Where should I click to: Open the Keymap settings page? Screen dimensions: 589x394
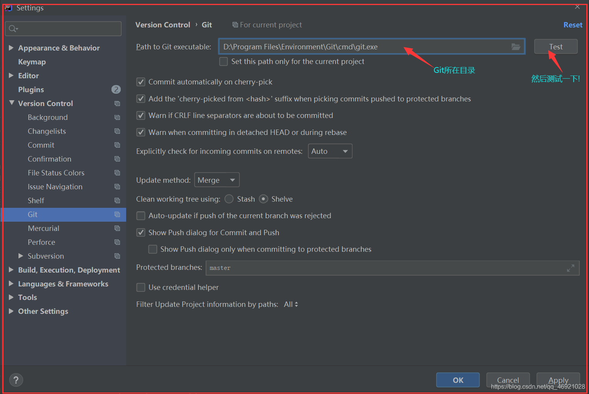pyautogui.click(x=32, y=62)
